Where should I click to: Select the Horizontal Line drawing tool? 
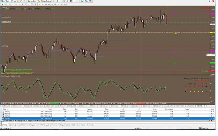16,4
